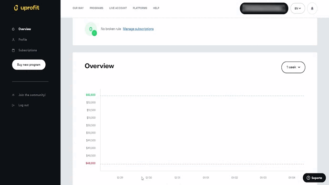
Task: Open the LIVE ACCOUNT menu item
Action: click(118, 8)
